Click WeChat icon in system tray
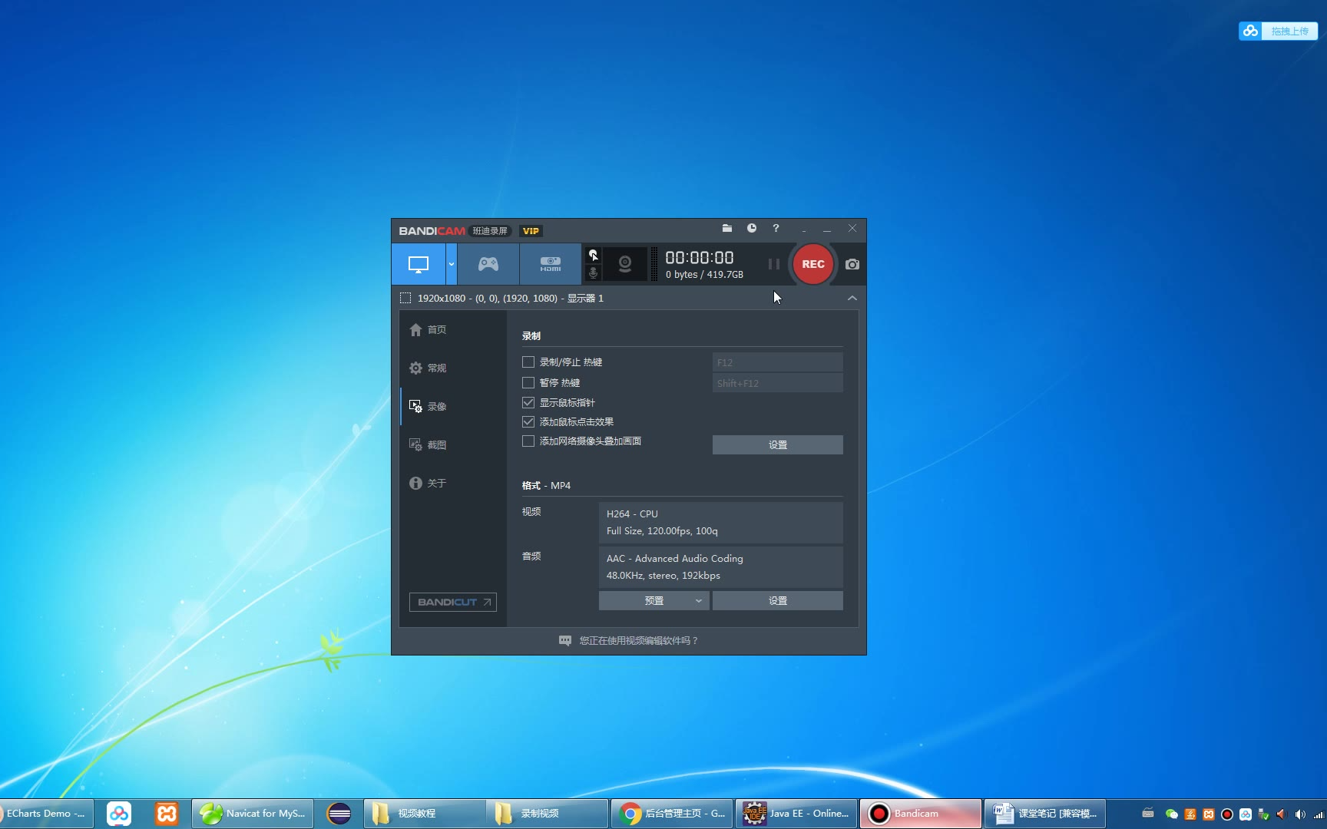Viewport: 1327px width, 829px height. 1171,814
